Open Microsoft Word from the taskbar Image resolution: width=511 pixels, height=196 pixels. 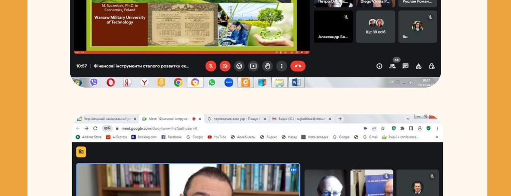pyautogui.click(x=296, y=82)
